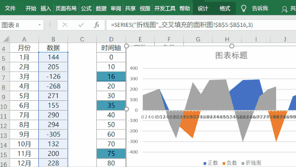Screen dimensions: 296x167
Task: Select highlighted time axis cell 35
Action: pos(111,105)
